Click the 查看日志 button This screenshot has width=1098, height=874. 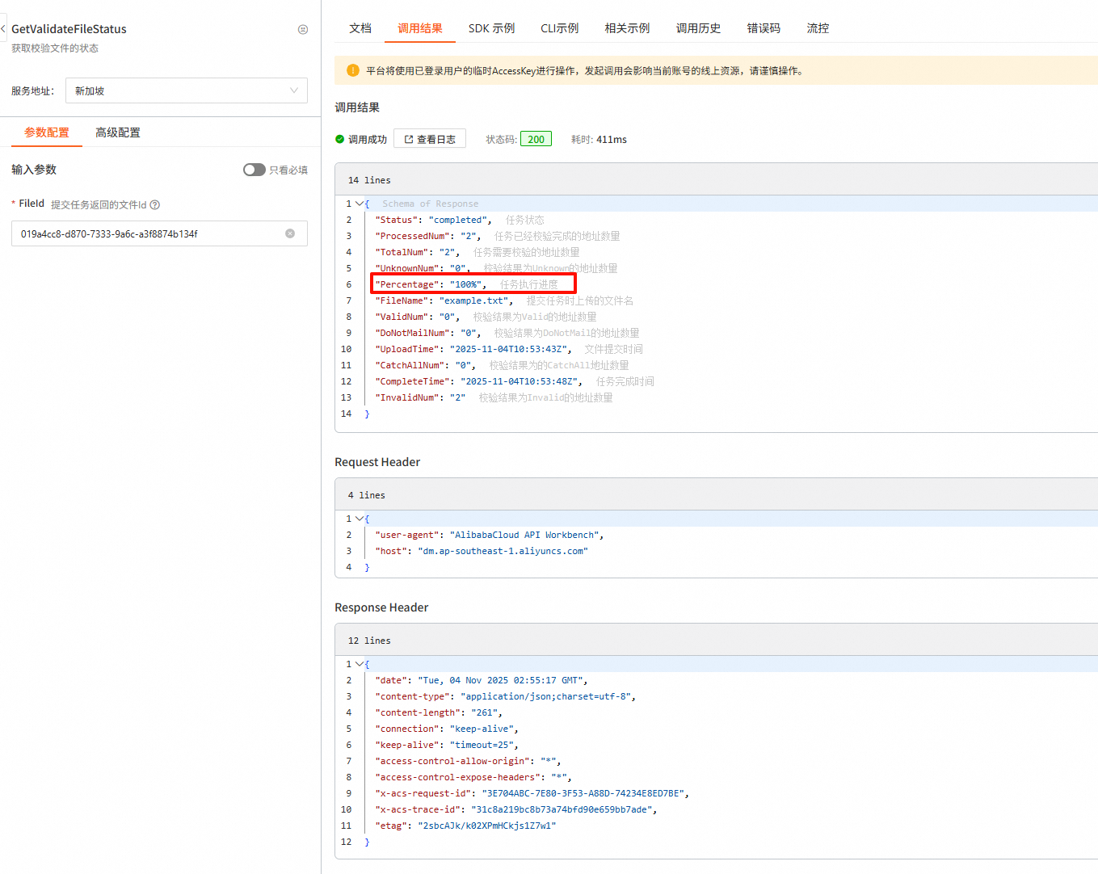click(x=430, y=139)
